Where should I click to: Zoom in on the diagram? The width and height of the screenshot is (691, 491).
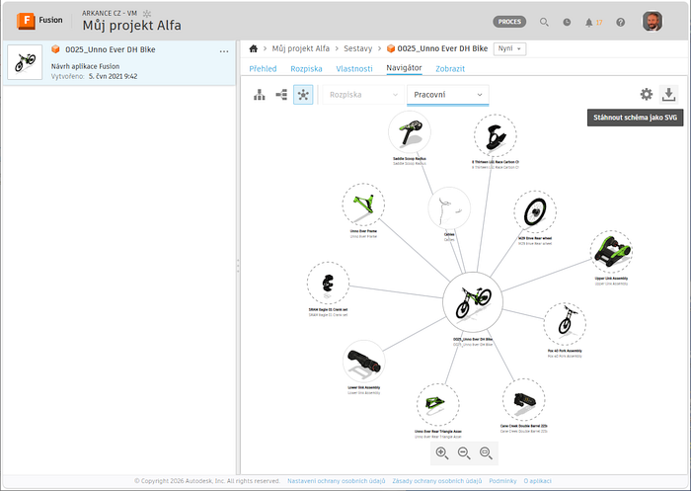442,453
